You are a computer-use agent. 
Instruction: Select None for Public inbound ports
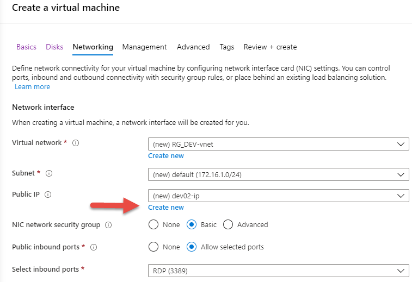153,247
